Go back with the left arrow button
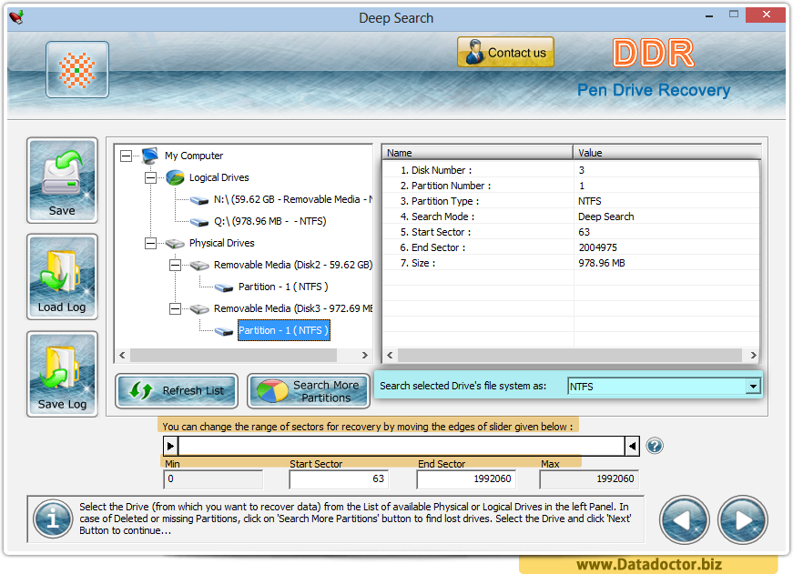Image resolution: width=793 pixels, height=574 pixels. tap(685, 520)
